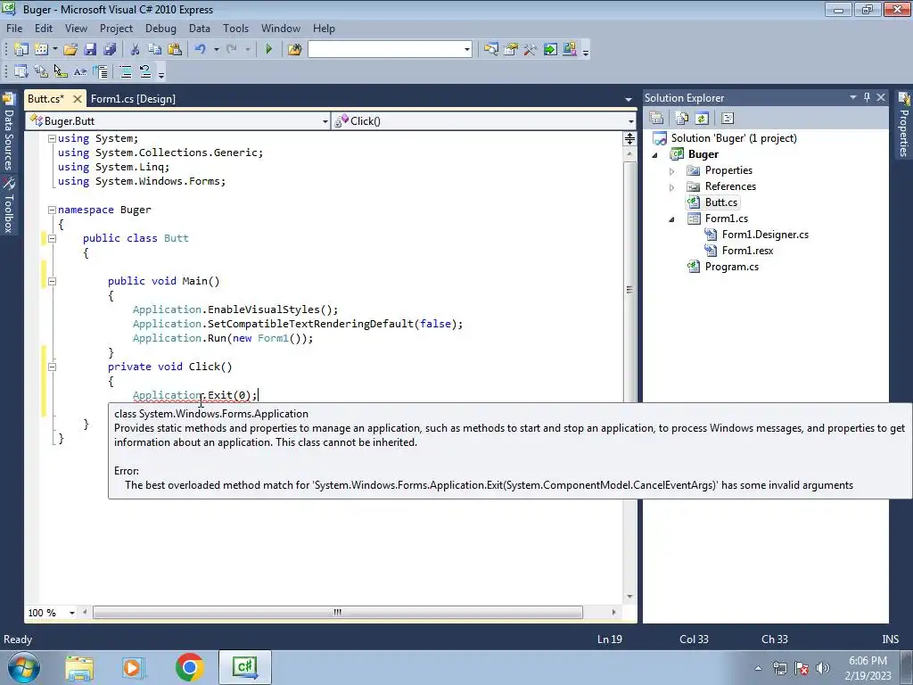The width and height of the screenshot is (913, 685).
Task: Select Form1.Designer.cs in Solution Explorer
Action: coord(765,235)
